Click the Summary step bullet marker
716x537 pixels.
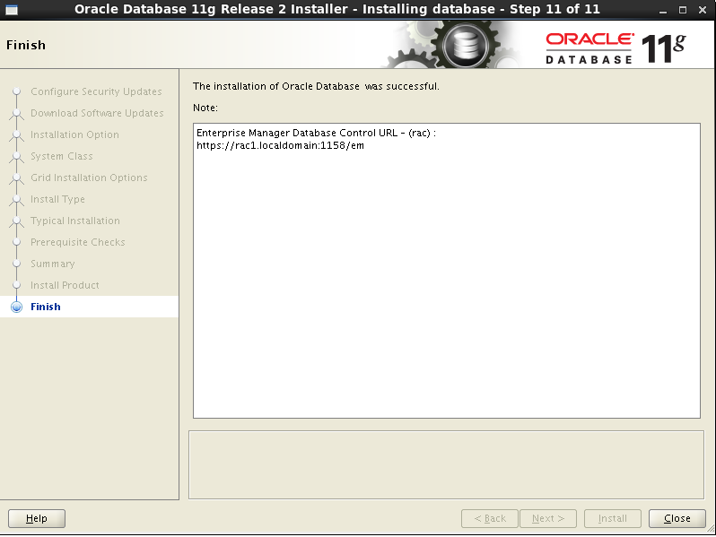[x=16, y=264]
